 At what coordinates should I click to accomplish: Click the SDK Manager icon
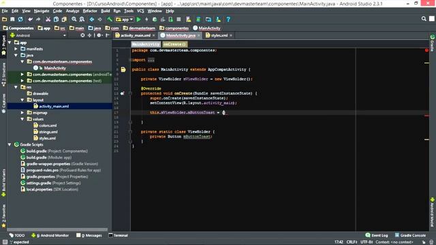(x=218, y=20)
